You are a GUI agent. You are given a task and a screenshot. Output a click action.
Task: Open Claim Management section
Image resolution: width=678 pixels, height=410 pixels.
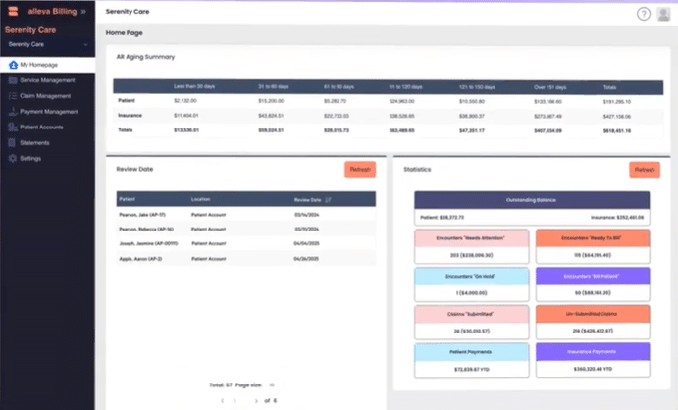[47, 96]
